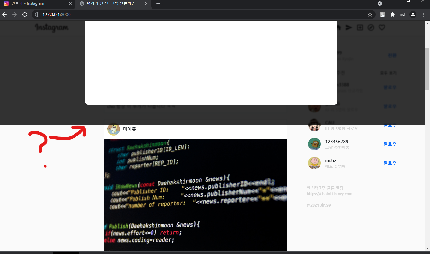430x254 pixels.
Task: Click instiz's profile picture
Action: tap(314, 163)
